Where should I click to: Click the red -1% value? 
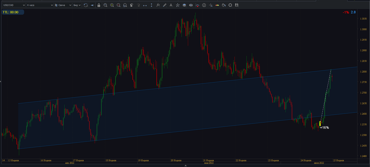[x=346, y=12]
